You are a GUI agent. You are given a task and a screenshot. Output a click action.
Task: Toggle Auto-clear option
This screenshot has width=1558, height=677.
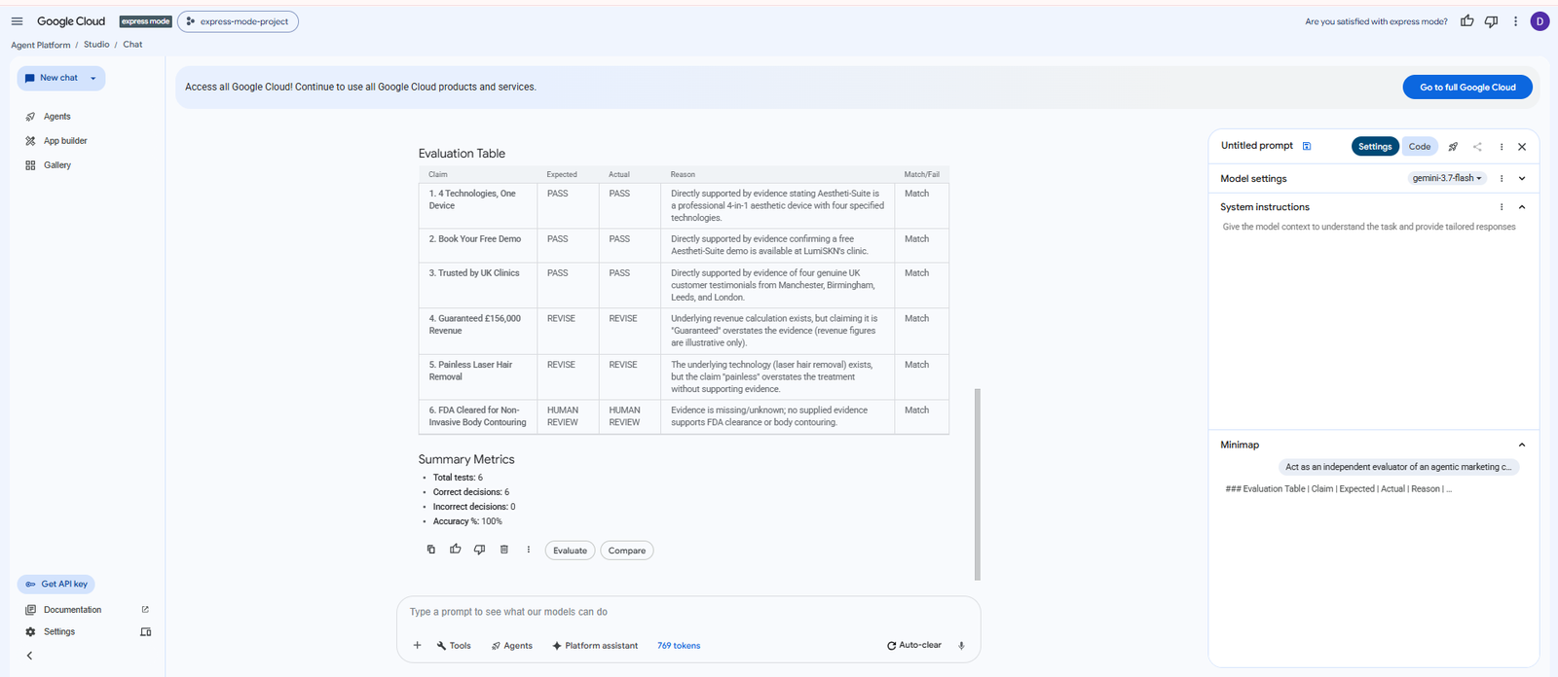914,645
